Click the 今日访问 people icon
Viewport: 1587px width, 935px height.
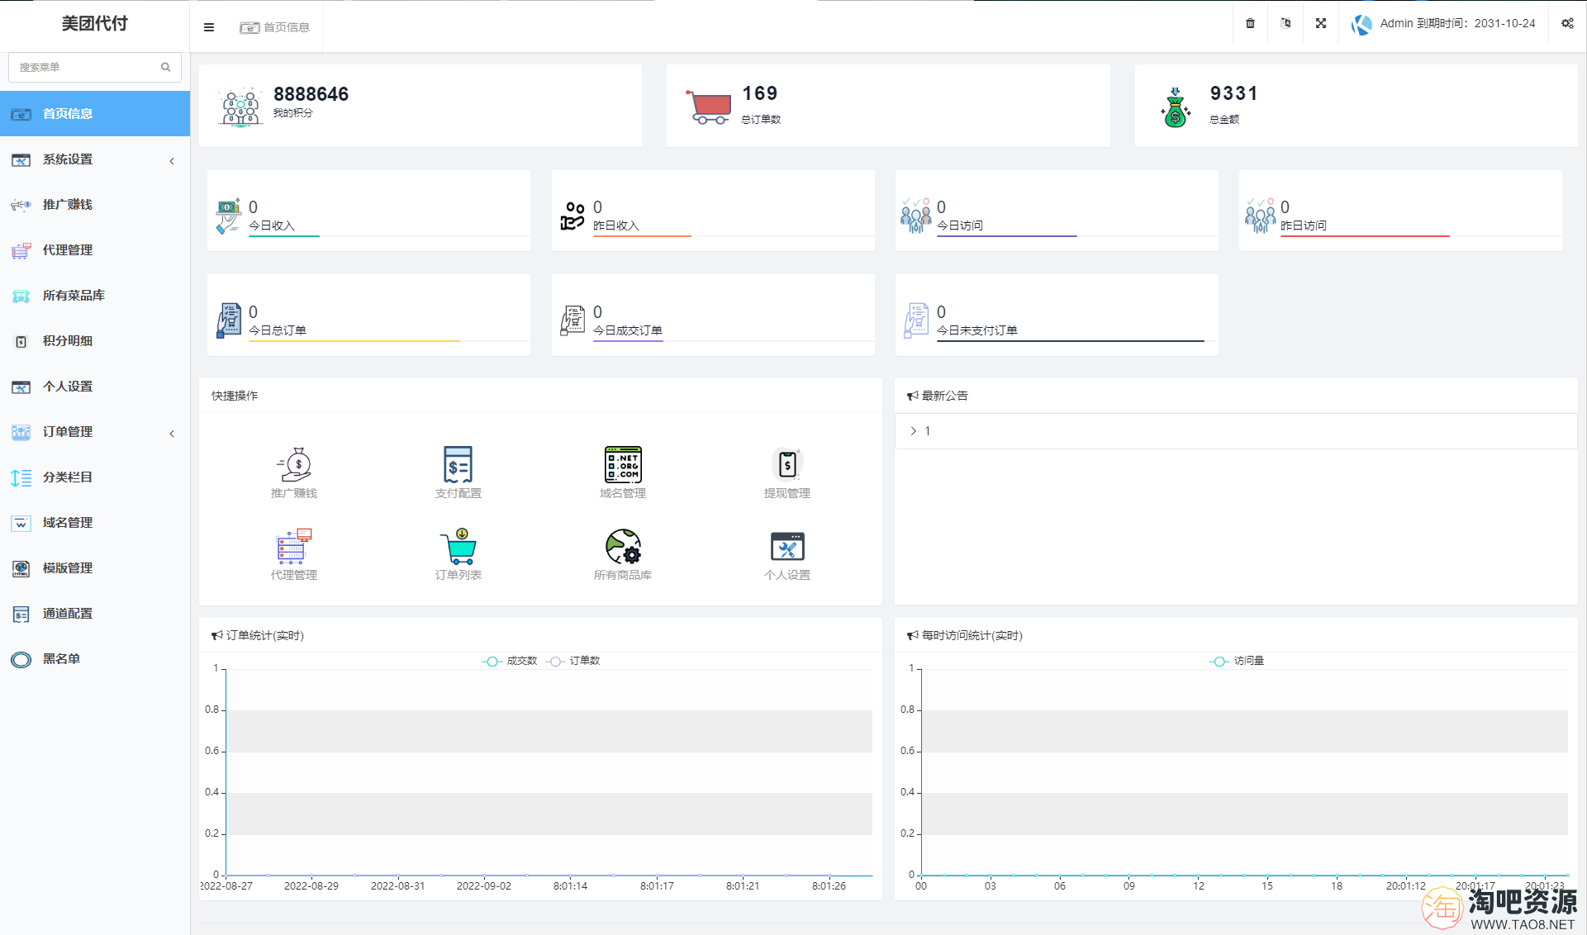pyautogui.click(x=916, y=216)
